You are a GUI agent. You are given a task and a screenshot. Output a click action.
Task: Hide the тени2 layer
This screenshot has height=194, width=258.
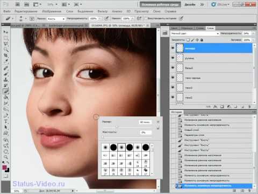click(173, 97)
